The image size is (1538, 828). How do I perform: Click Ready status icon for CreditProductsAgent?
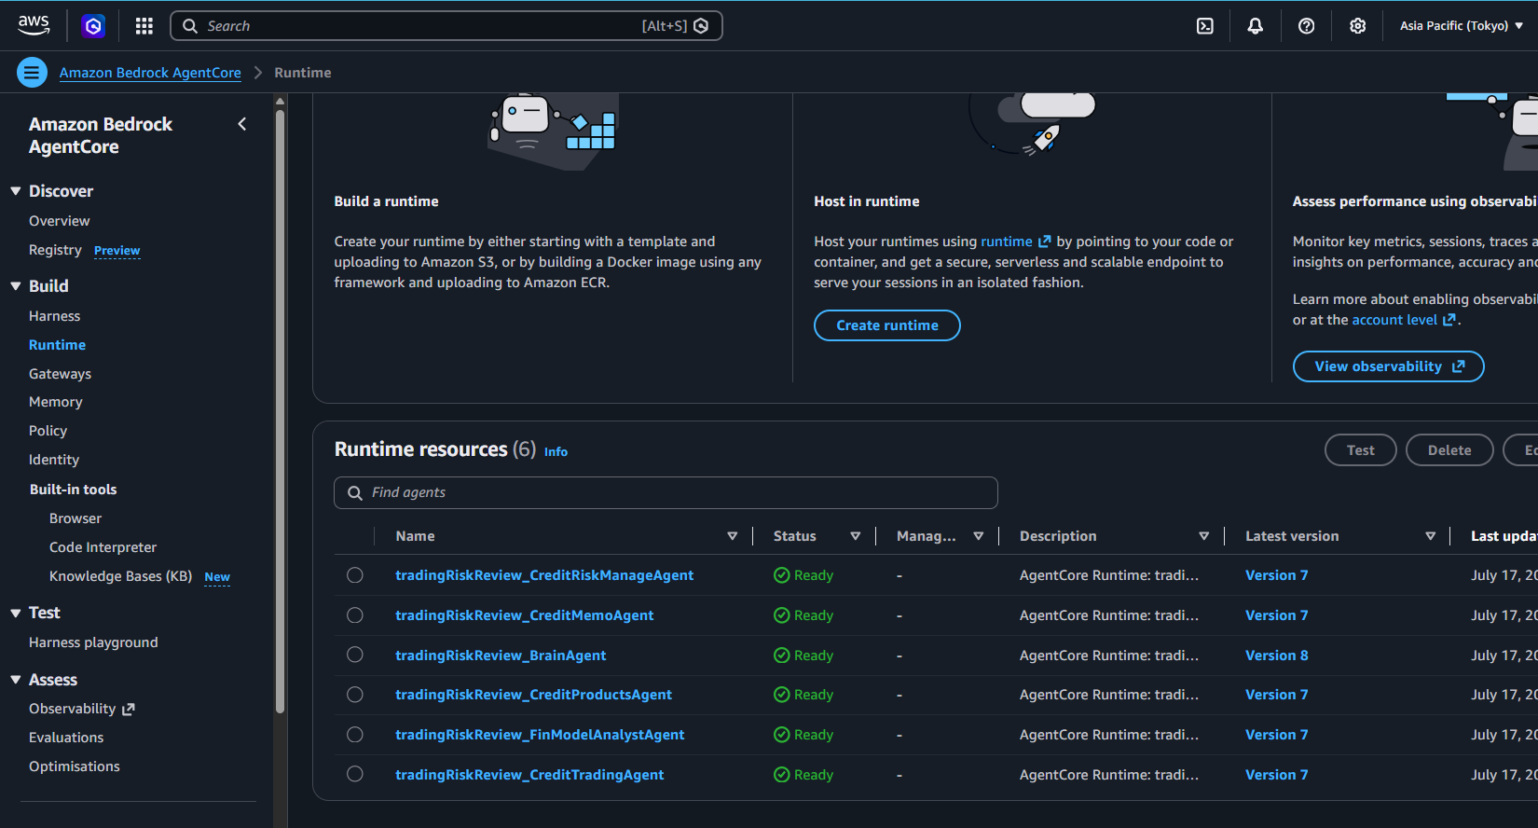[x=782, y=695]
